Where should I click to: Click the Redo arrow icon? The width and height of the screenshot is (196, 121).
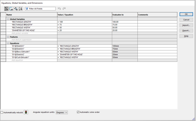pyautogui.click(x=64, y=9)
